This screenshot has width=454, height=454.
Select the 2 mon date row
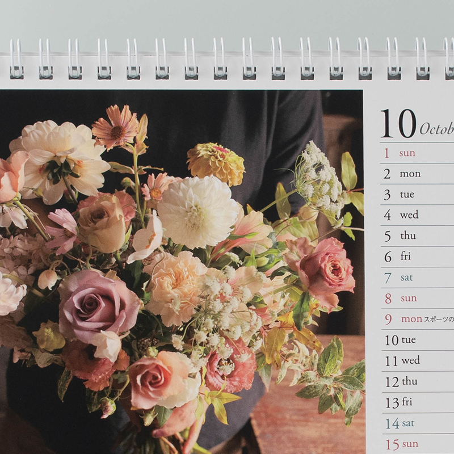pyautogui.click(x=417, y=174)
